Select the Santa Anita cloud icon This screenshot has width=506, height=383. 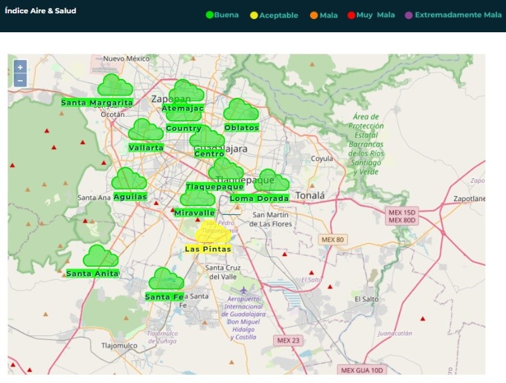click(x=101, y=257)
